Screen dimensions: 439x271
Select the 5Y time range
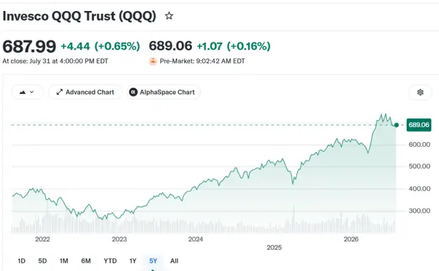click(x=153, y=261)
